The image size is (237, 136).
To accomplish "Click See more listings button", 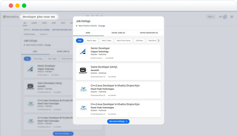I will click(x=119, y=121).
